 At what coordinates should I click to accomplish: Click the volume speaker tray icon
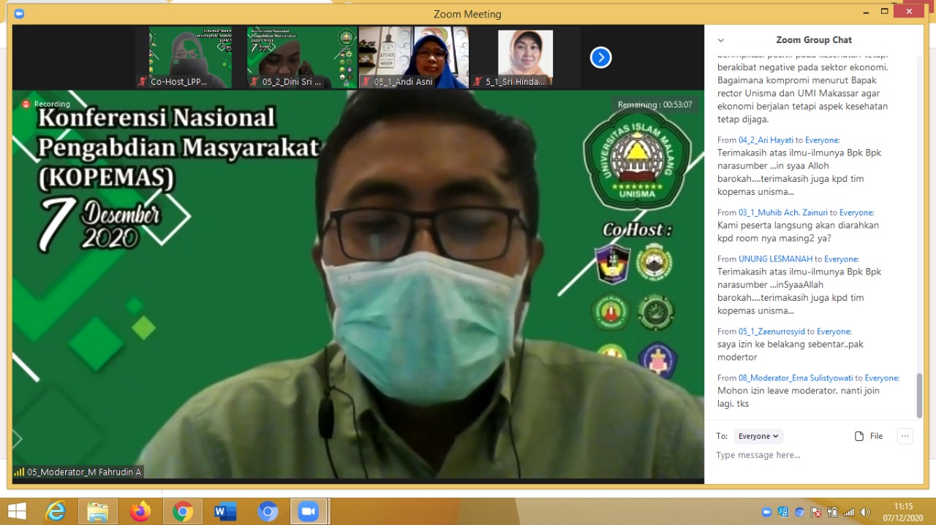pos(866,512)
